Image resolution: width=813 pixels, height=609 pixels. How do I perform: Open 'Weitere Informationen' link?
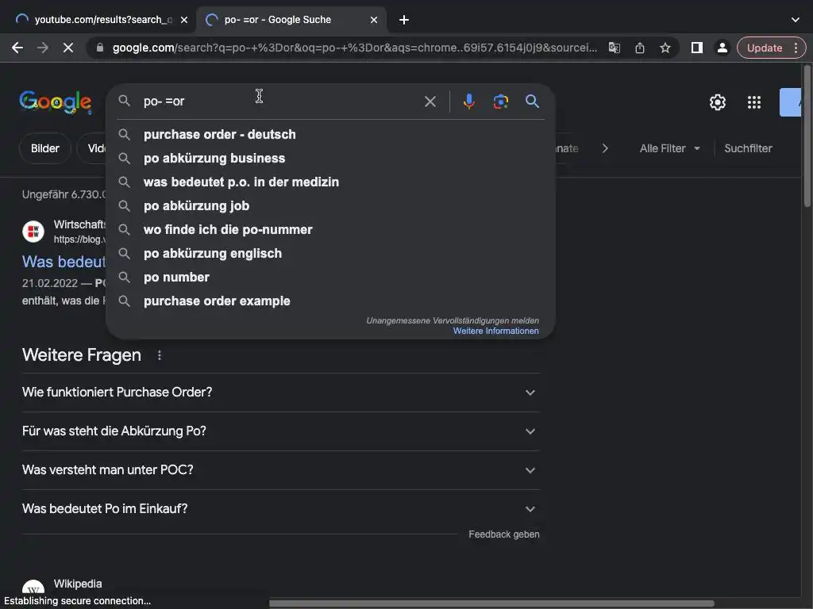(x=495, y=331)
